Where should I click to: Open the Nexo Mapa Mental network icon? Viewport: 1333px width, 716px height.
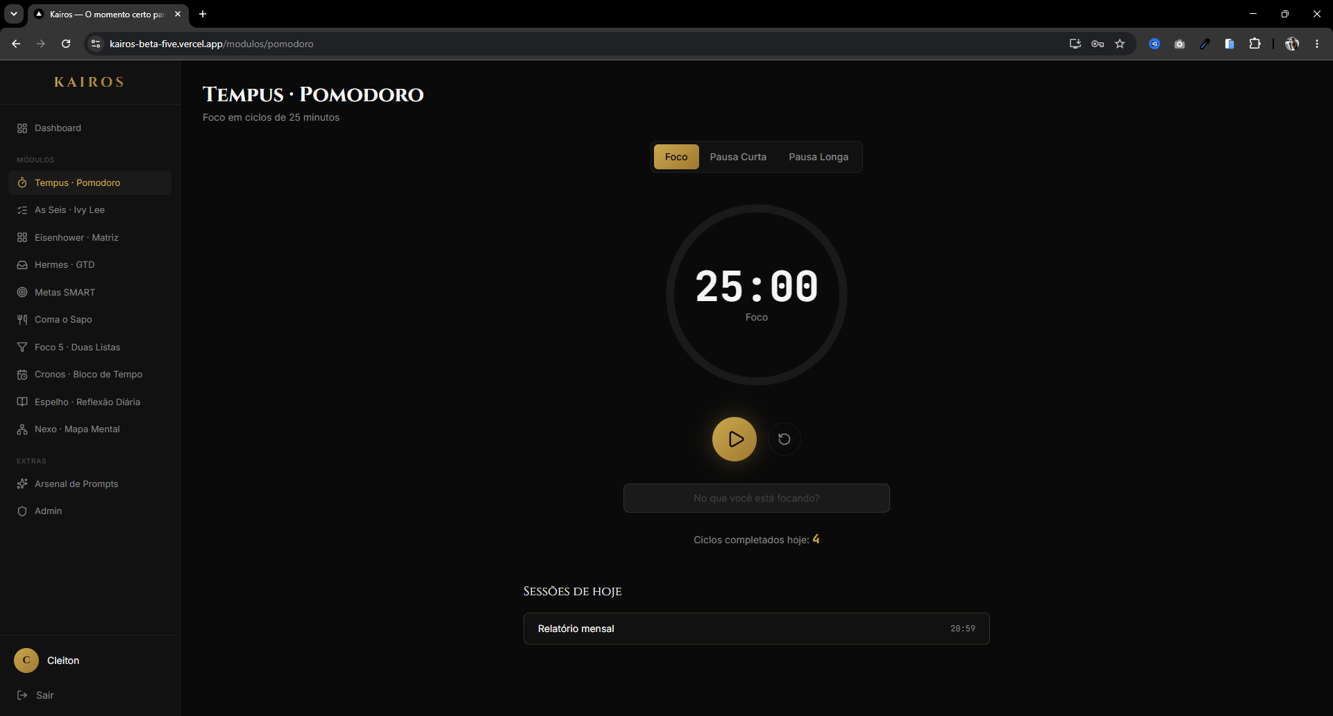[22, 429]
